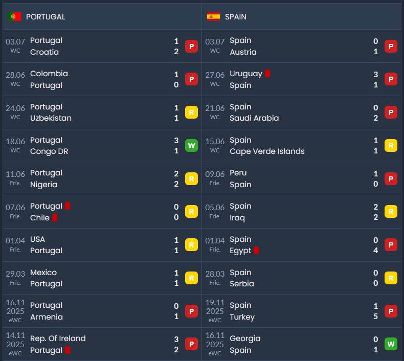The width and height of the screenshot is (404, 361).
Task: Click red card icon beside Egypt
Action: 256,251
